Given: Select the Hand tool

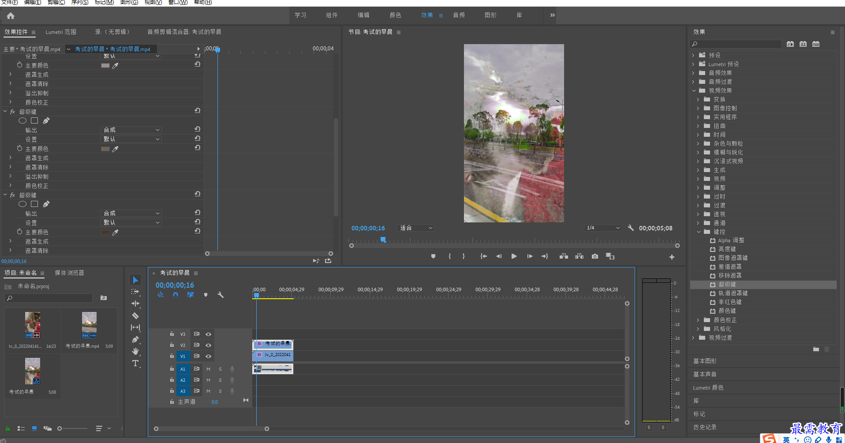Looking at the screenshot, I should [135, 351].
